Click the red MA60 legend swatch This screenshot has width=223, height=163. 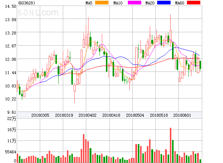[x=194, y=3]
